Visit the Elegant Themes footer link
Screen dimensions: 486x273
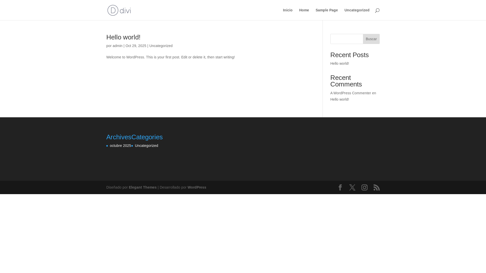tap(143, 187)
